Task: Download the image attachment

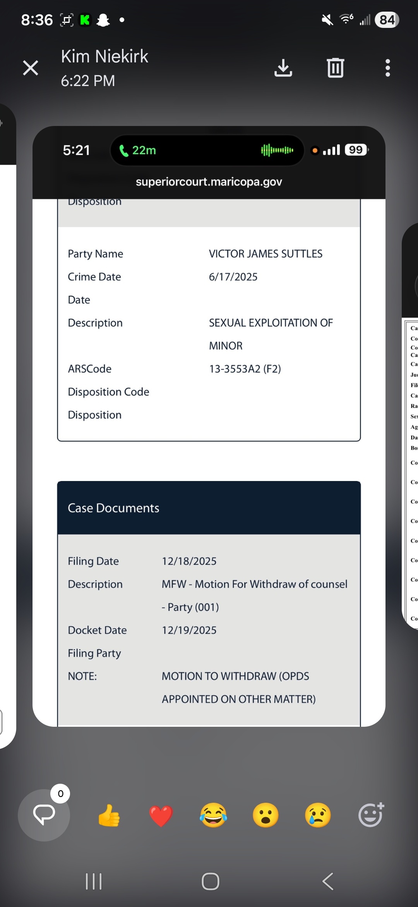Action: 283,68
